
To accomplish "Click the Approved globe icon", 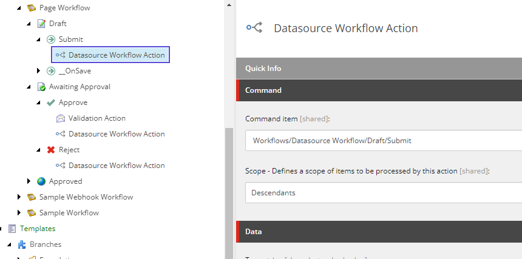I will click(41, 181).
